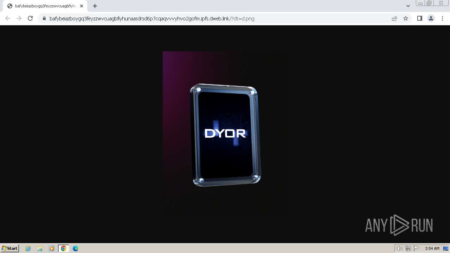
Task: Minimize the Chrome window
Action: (420, 3)
